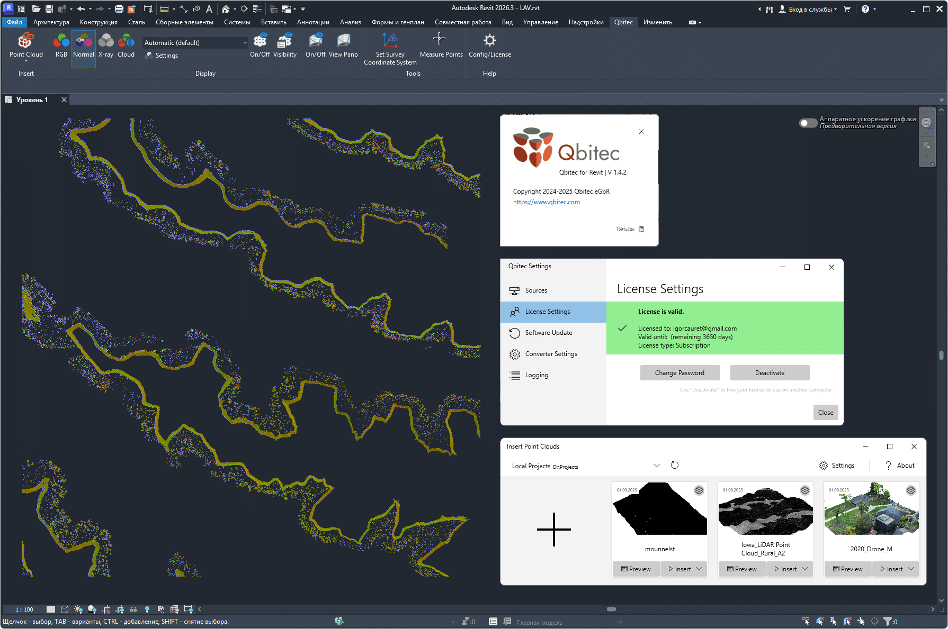
Task: Open the License Settings sidebar section
Action: tap(547, 312)
